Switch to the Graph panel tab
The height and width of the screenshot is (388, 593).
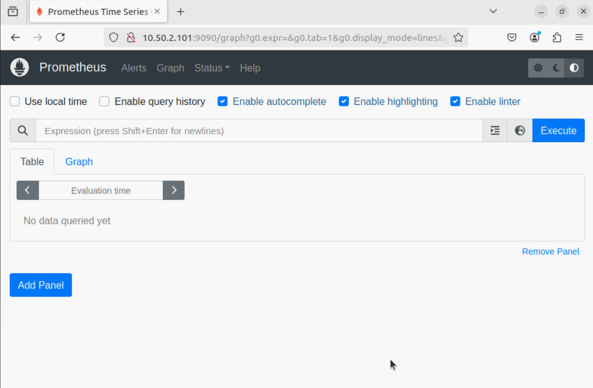pyautogui.click(x=79, y=162)
